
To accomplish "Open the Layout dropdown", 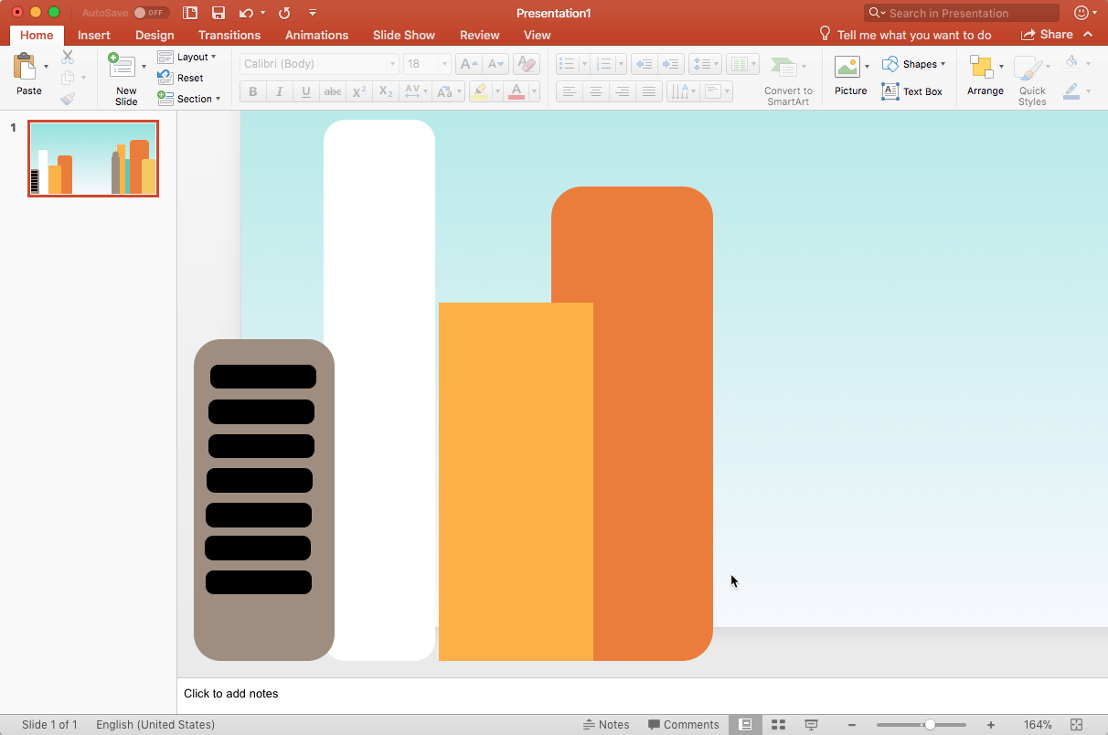I will 187,57.
